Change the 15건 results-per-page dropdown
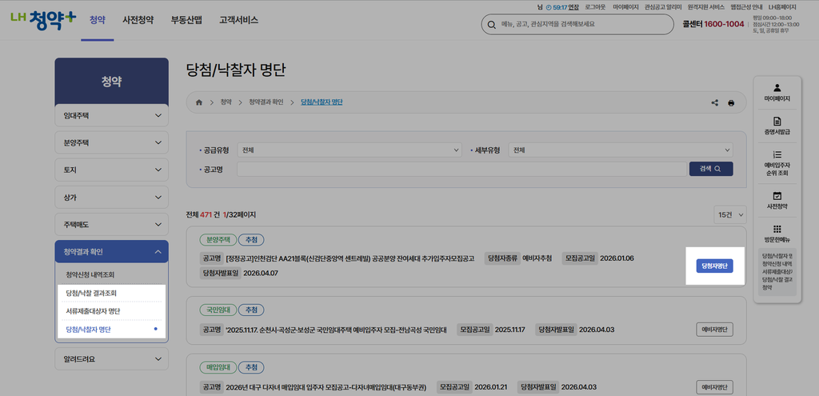The width and height of the screenshot is (819, 396). pos(730,214)
